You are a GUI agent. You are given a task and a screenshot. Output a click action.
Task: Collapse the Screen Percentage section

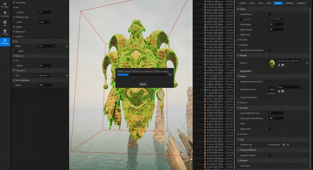click(14, 80)
